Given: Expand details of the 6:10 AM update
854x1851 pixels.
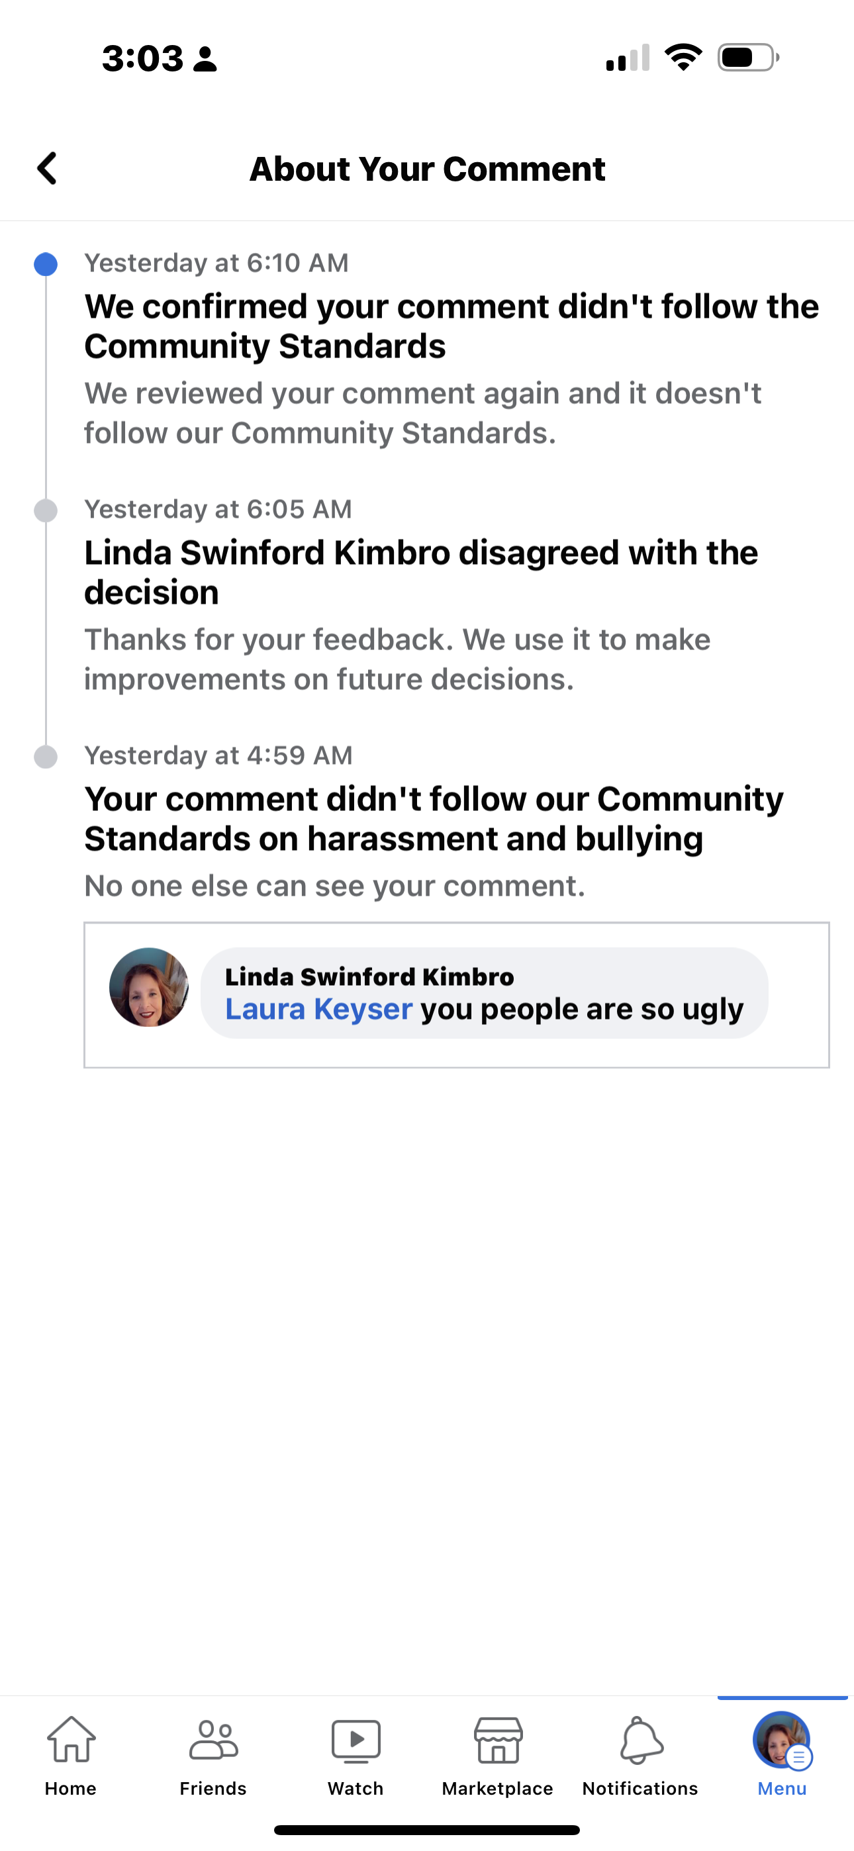Looking at the screenshot, I should pyautogui.click(x=451, y=326).
